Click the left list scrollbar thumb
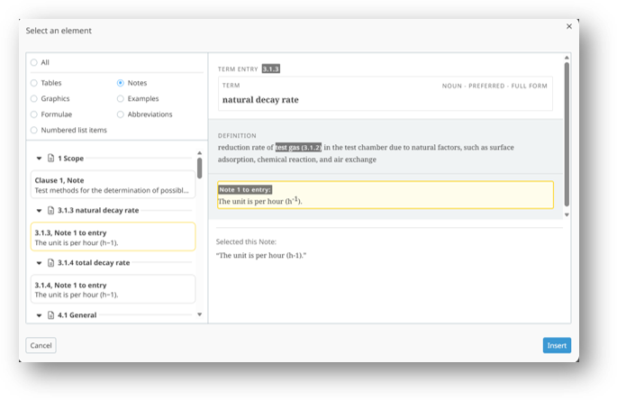 199,168
